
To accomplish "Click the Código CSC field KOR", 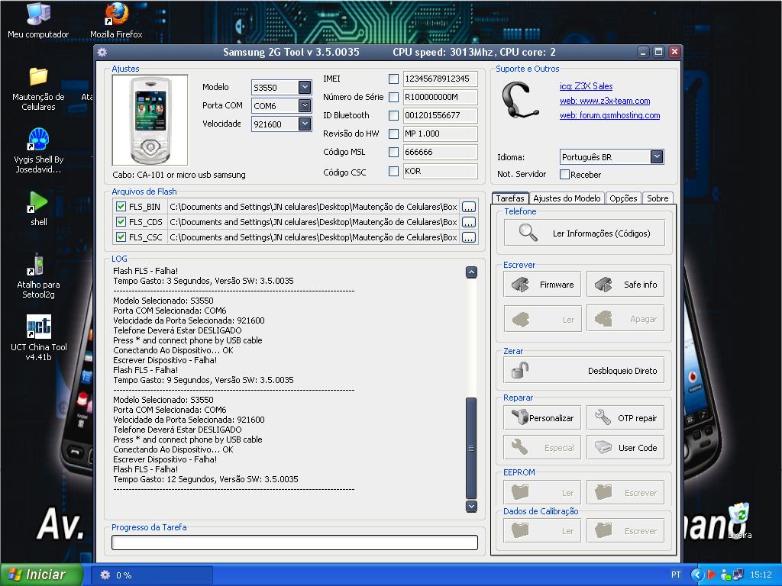I will [440, 171].
